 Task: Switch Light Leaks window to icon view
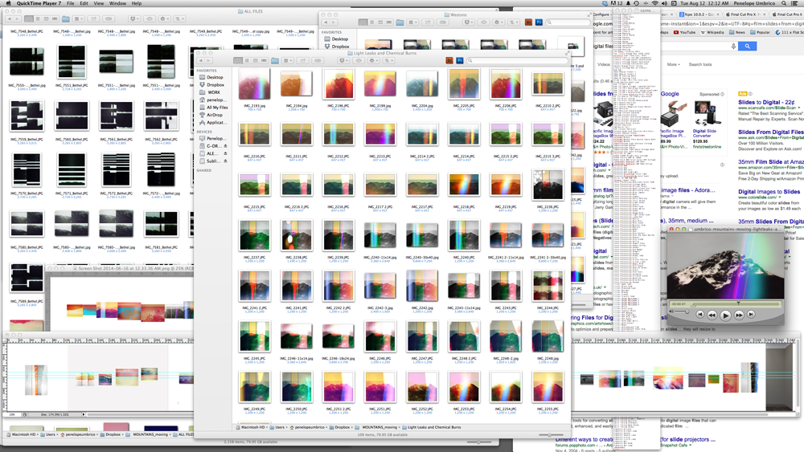238,60
